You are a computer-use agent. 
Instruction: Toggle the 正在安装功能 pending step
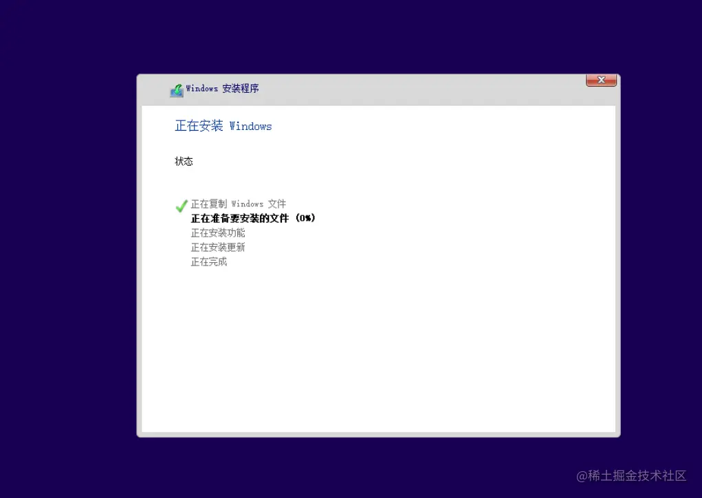click(x=218, y=232)
